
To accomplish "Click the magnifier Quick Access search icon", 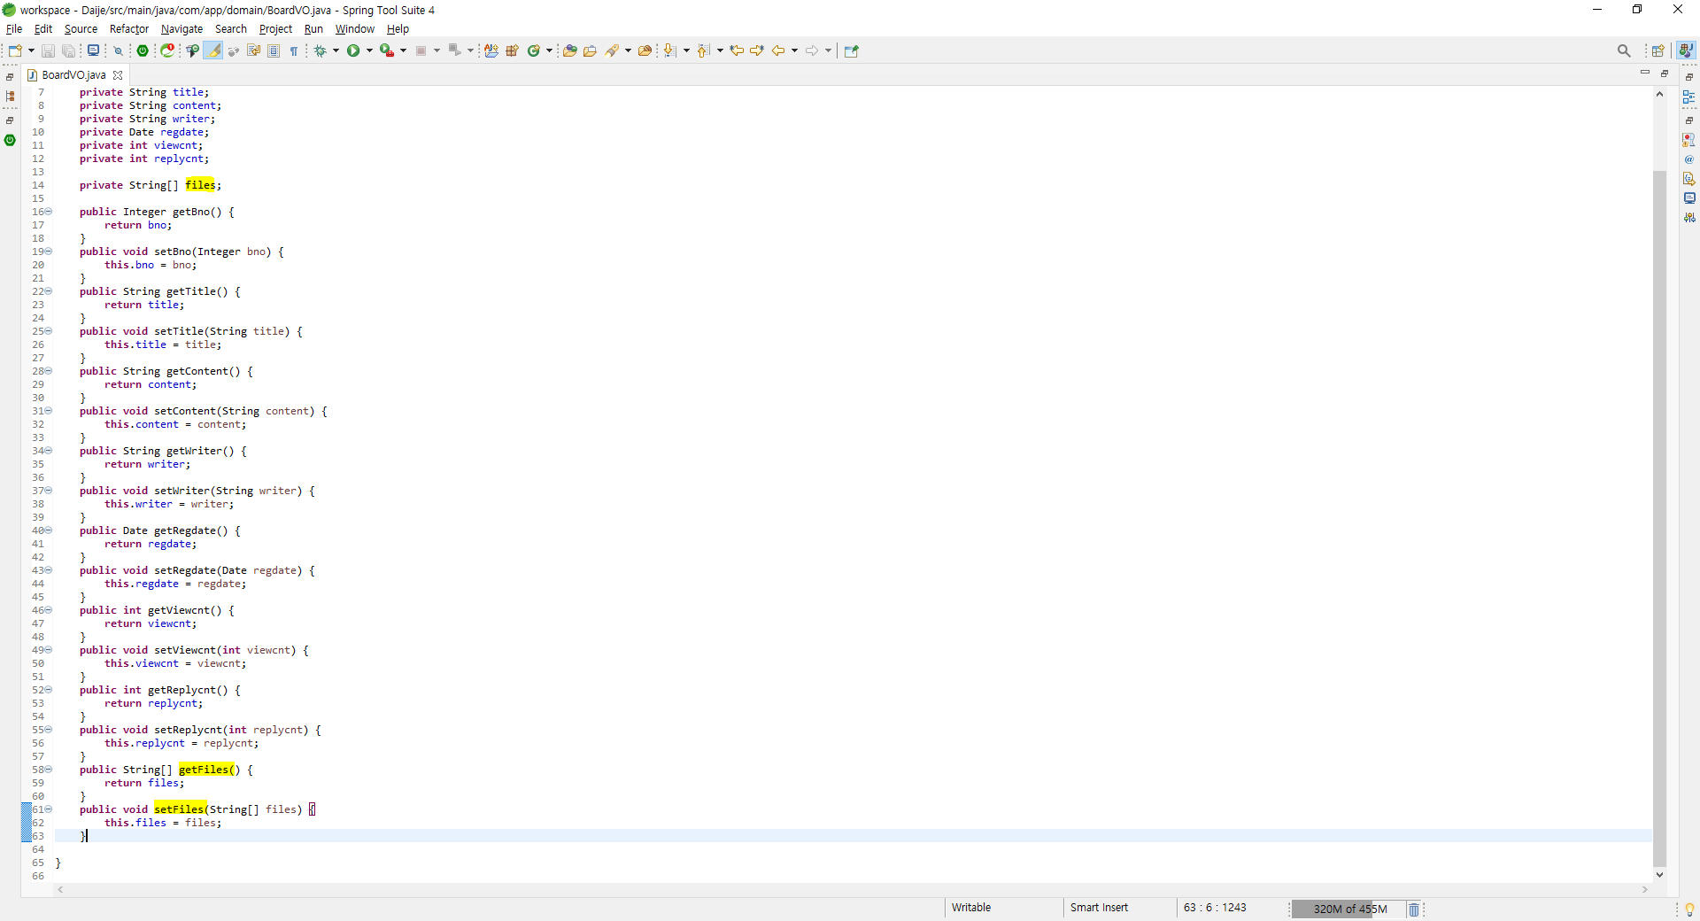I will coord(1624,50).
